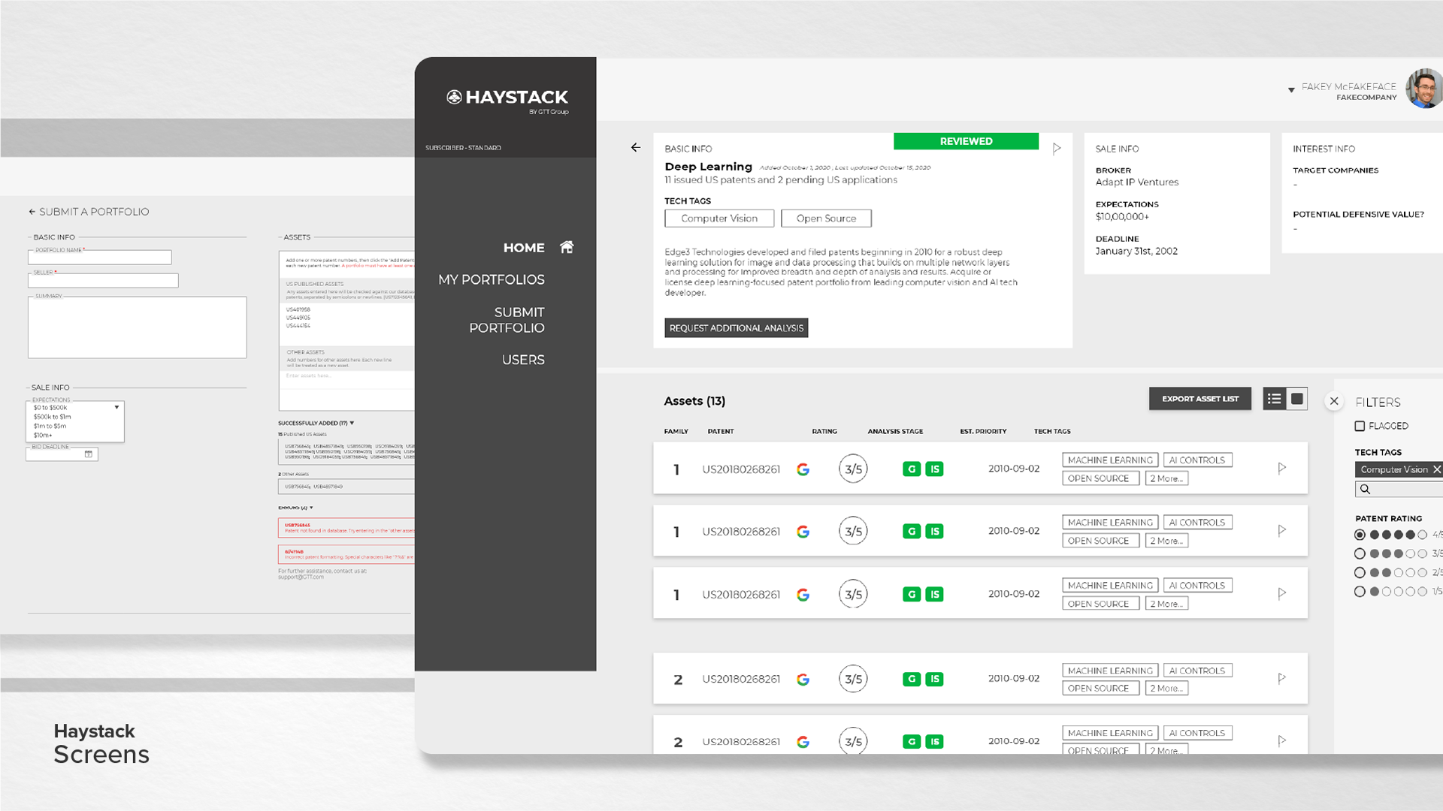The image size is (1443, 811).
Task: Open USERS in the sidebar
Action: 523,360
